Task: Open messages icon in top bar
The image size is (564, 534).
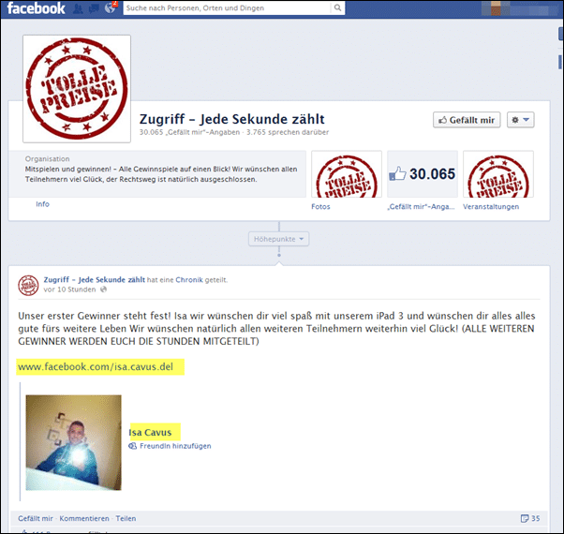Action: [94, 8]
